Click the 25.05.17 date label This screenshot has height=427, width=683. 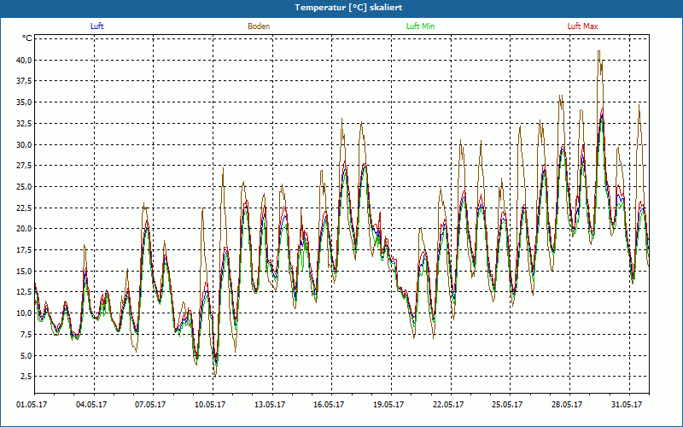[x=507, y=405]
